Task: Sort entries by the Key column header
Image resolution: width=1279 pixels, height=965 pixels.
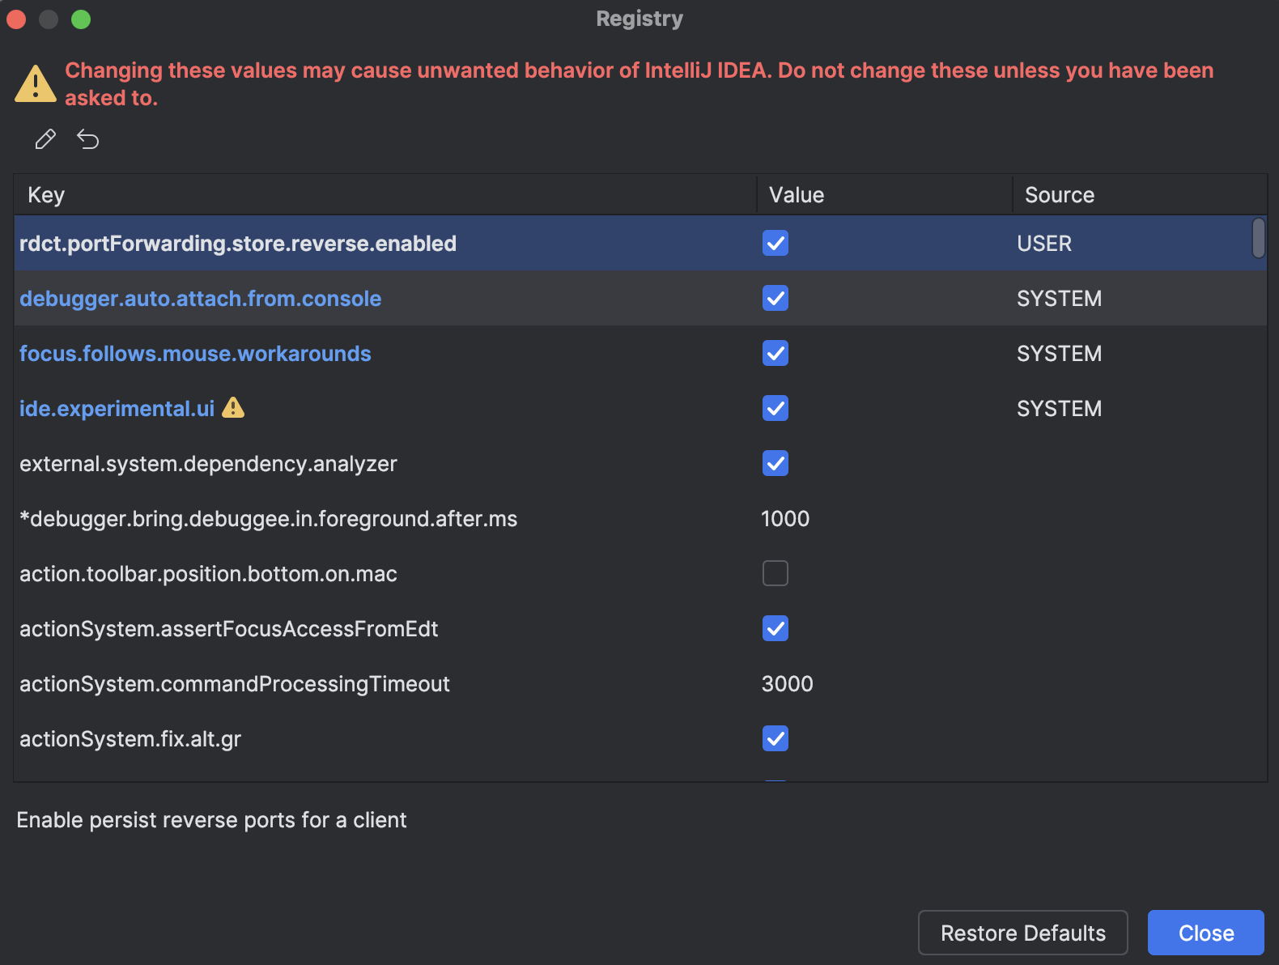Action: pos(46,194)
